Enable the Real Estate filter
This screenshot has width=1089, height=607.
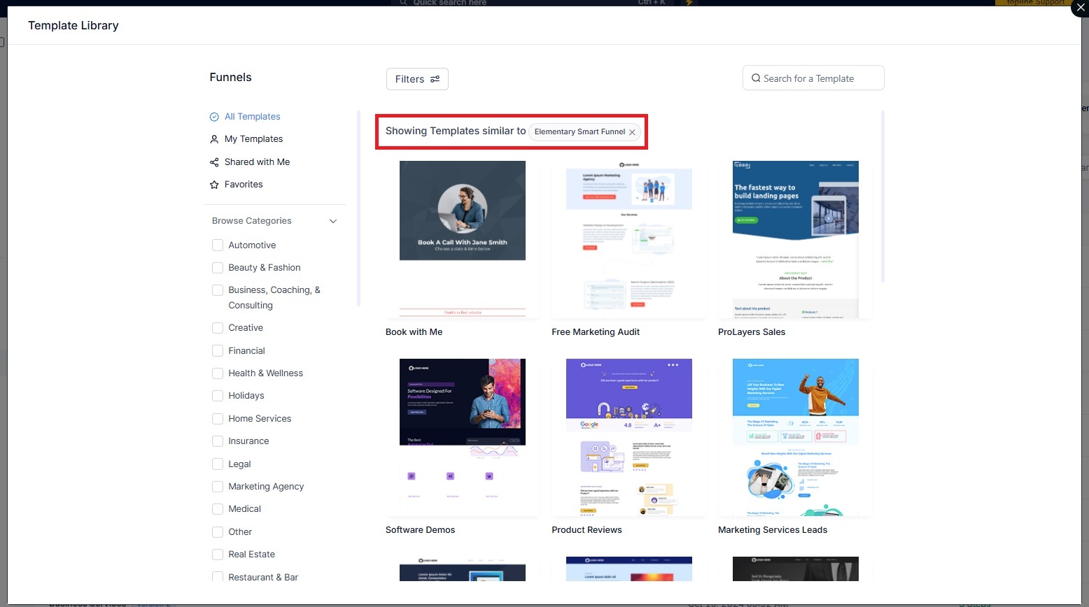(x=218, y=555)
